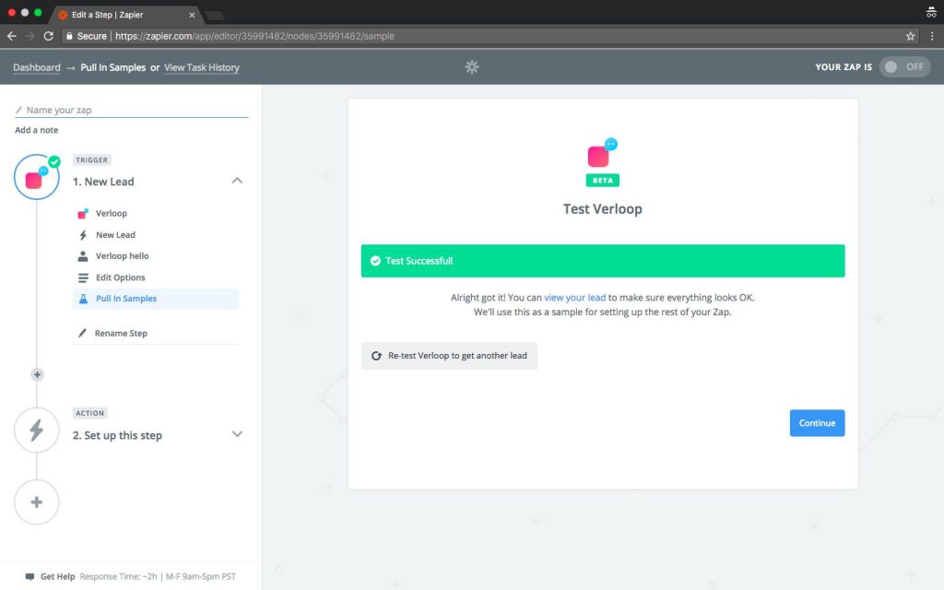Click the checkmark icon in Test Successful banner
The height and width of the screenshot is (590, 944).
pyautogui.click(x=375, y=261)
